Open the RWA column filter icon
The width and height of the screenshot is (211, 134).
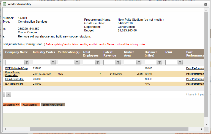(180, 63)
